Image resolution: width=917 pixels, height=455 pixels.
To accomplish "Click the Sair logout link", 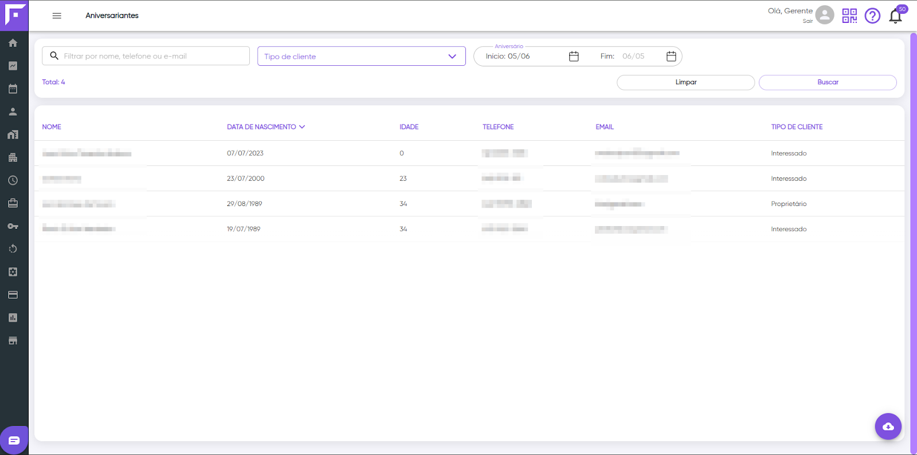I will click(x=808, y=21).
